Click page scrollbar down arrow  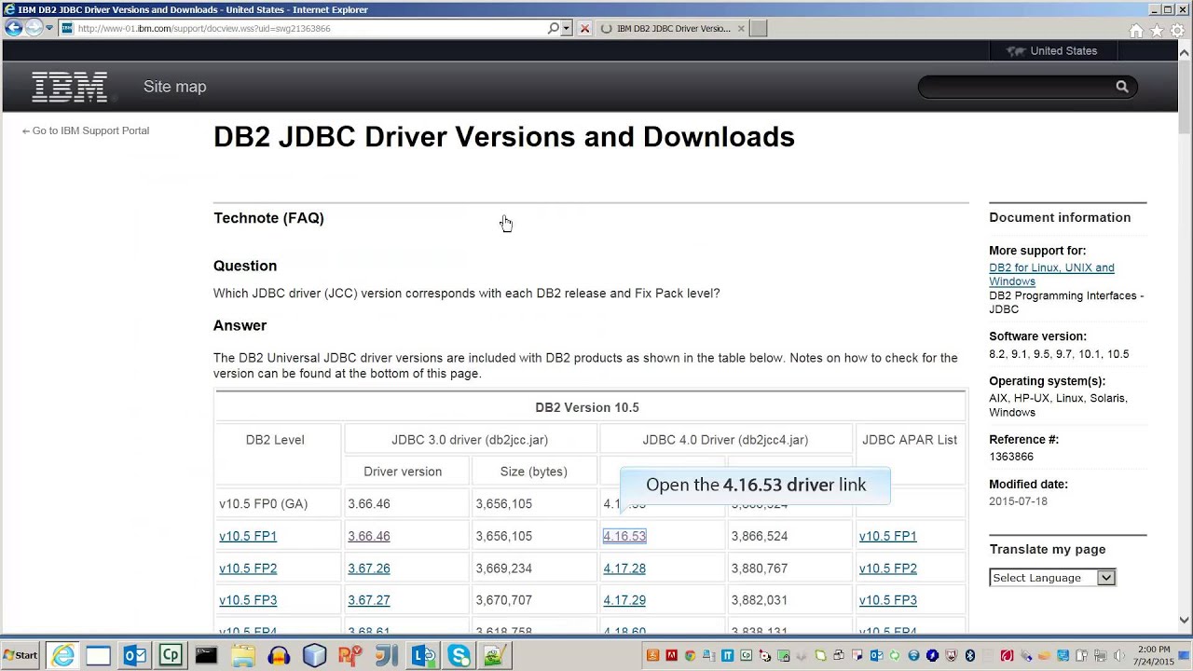[x=1185, y=620]
